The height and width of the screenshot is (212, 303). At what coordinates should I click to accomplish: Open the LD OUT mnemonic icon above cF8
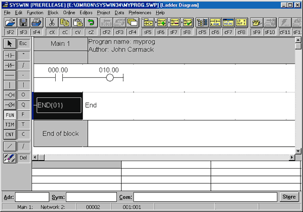click(241, 23)
